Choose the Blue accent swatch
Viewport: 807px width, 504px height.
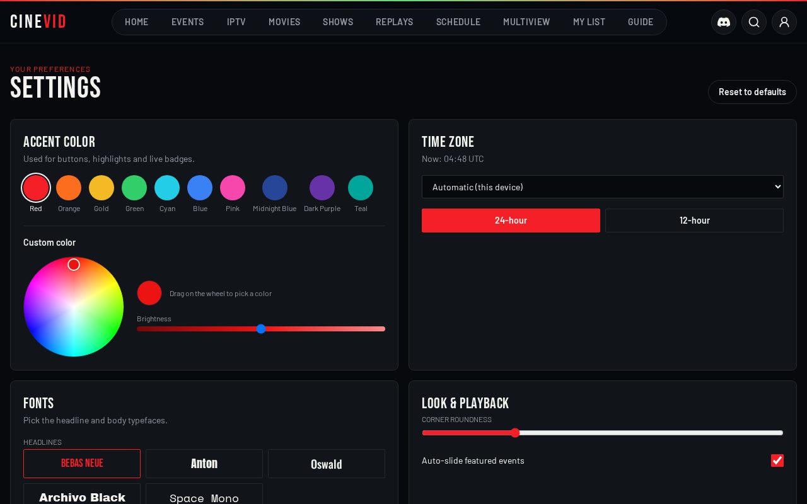click(x=200, y=188)
